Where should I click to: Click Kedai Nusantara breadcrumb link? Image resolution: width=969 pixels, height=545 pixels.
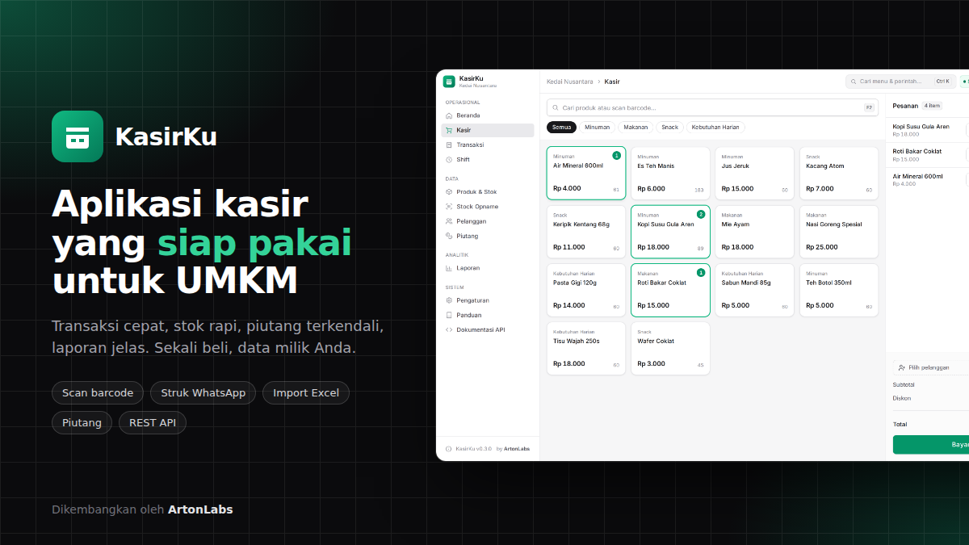click(570, 82)
